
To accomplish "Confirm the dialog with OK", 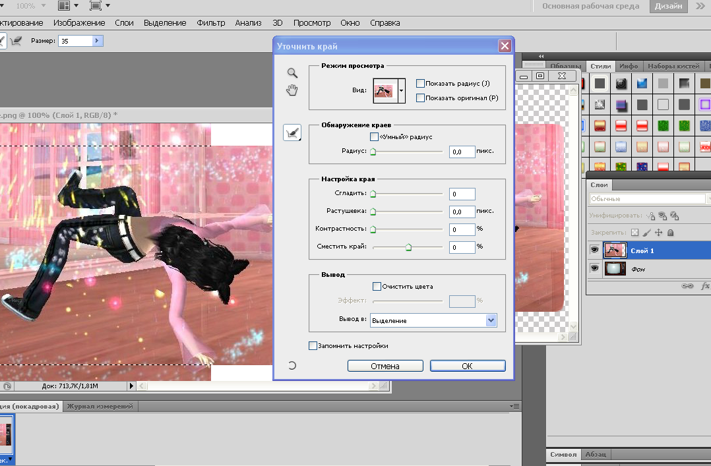I will tap(467, 366).
